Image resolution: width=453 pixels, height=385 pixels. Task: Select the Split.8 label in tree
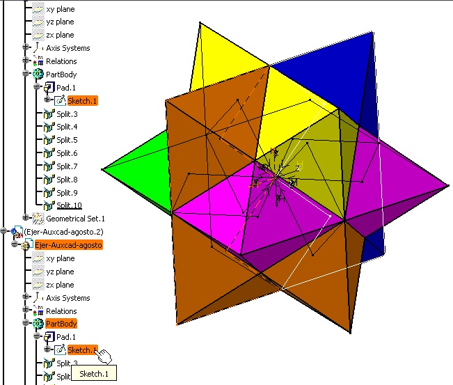[67, 180]
